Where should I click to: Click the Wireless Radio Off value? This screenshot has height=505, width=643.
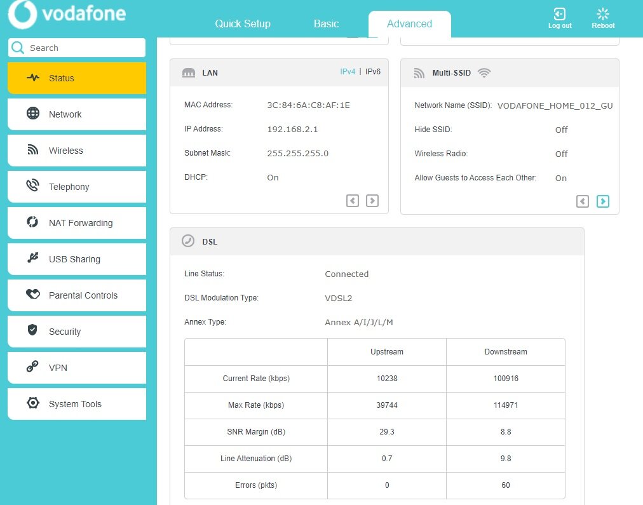coord(562,154)
